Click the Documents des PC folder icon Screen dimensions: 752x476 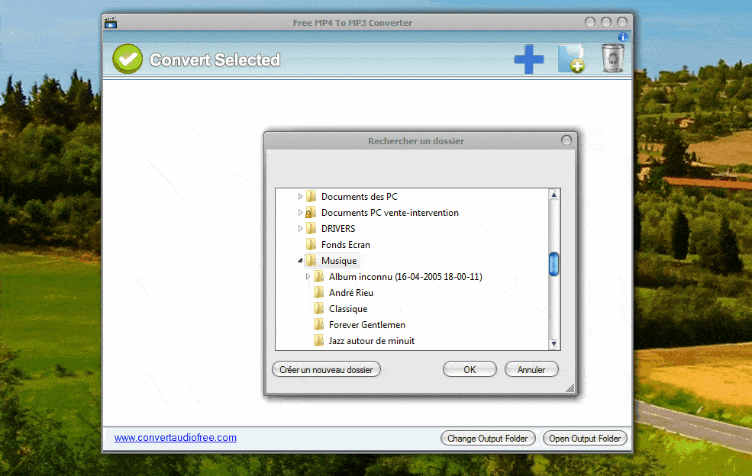coord(311,196)
